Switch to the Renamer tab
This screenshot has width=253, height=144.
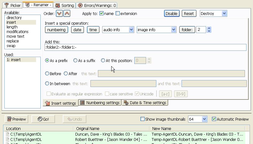coord(38,5)
